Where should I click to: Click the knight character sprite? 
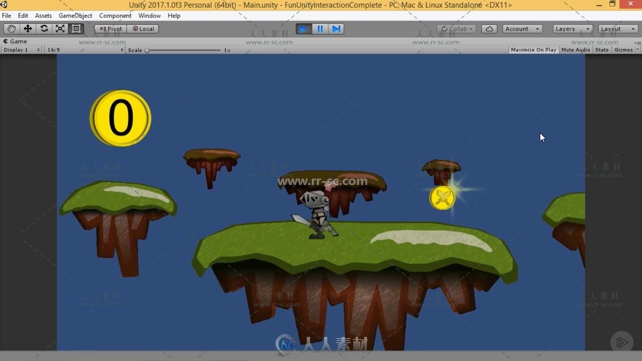tap(316, 214)
